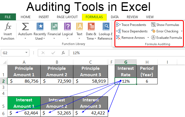Open the Text functions icon
This screenshot has width=185, height=117.
[79, 27]
